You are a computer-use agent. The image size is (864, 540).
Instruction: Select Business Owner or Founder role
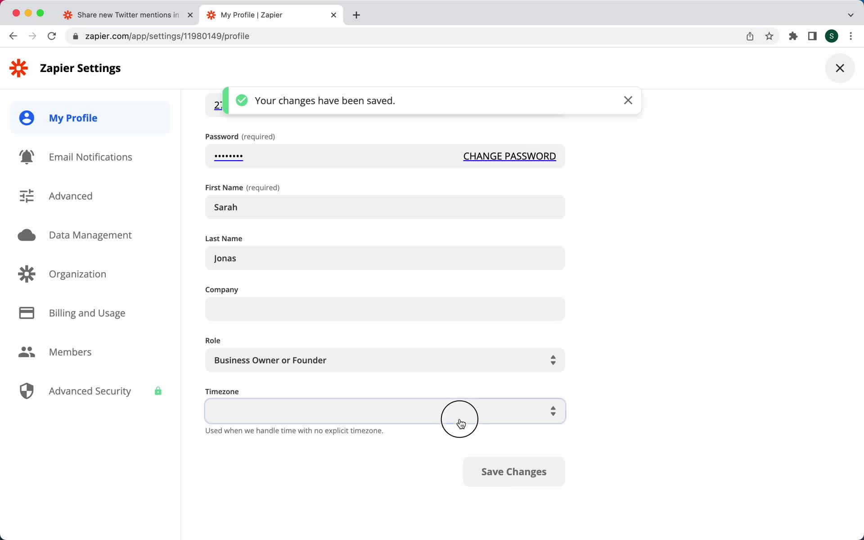(384, 360)
